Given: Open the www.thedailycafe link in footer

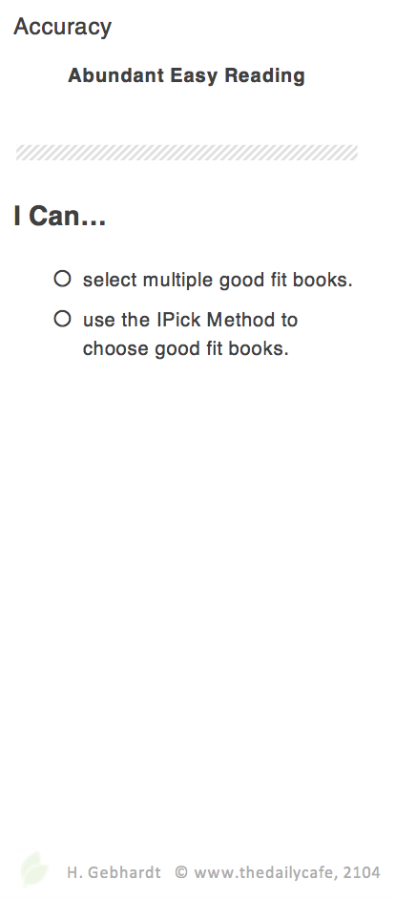Looking at the screenshot, I should coord(265,872).
